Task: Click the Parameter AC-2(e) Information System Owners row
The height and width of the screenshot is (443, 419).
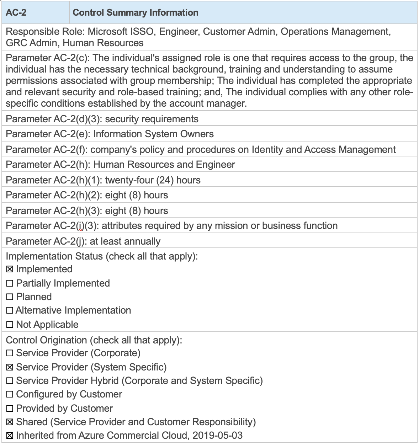Action: coord(210,134)
